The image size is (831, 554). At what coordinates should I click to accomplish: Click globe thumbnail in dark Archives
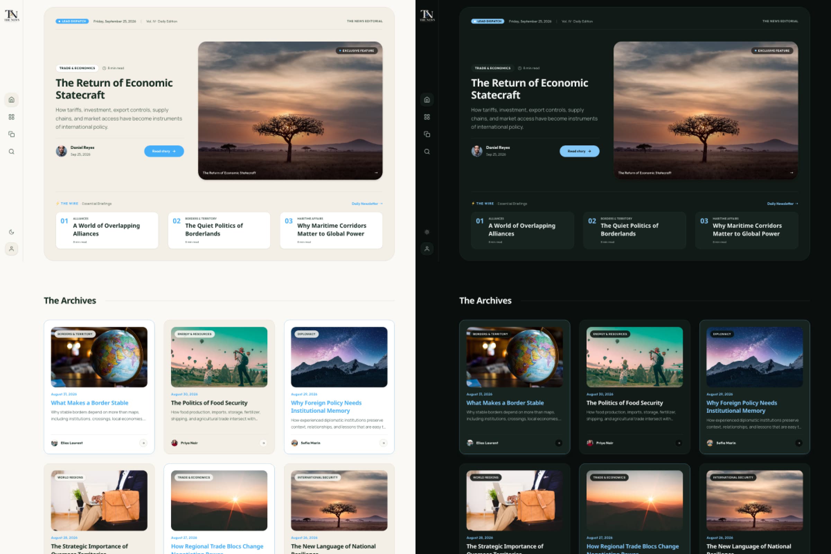(x=515, y=357)
